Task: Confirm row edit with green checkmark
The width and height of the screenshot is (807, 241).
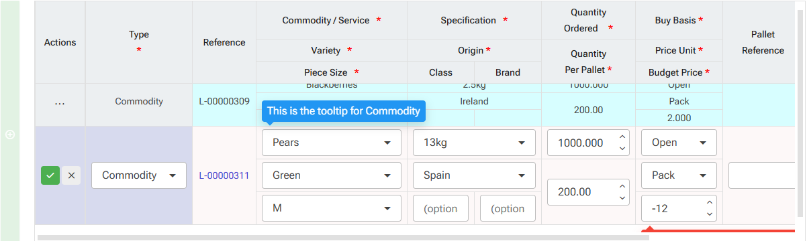Action: pyautogui.click(x=50, y=175)
